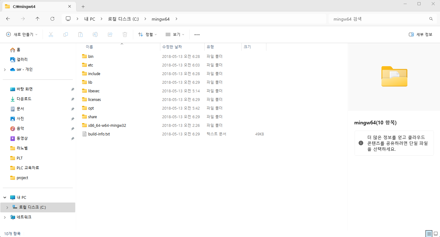This screenshot has width=440, height=237.
Task: Click the Copy icon in toolbar
Action: point(66,34)
